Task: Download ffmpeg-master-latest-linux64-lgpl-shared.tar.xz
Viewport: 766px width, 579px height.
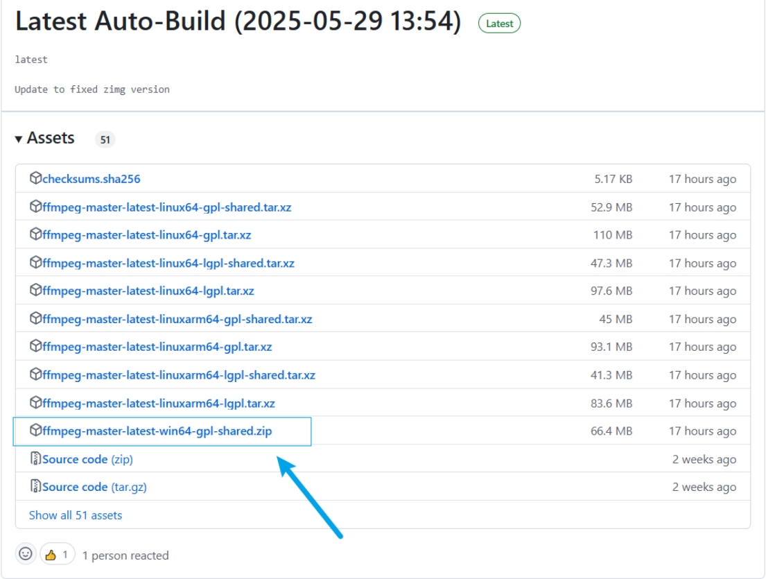Action: point(168,263)
